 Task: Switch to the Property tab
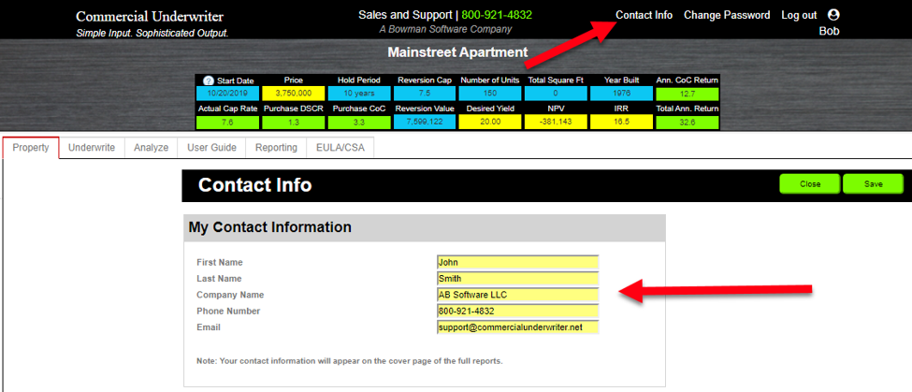[x=31, y=148]
